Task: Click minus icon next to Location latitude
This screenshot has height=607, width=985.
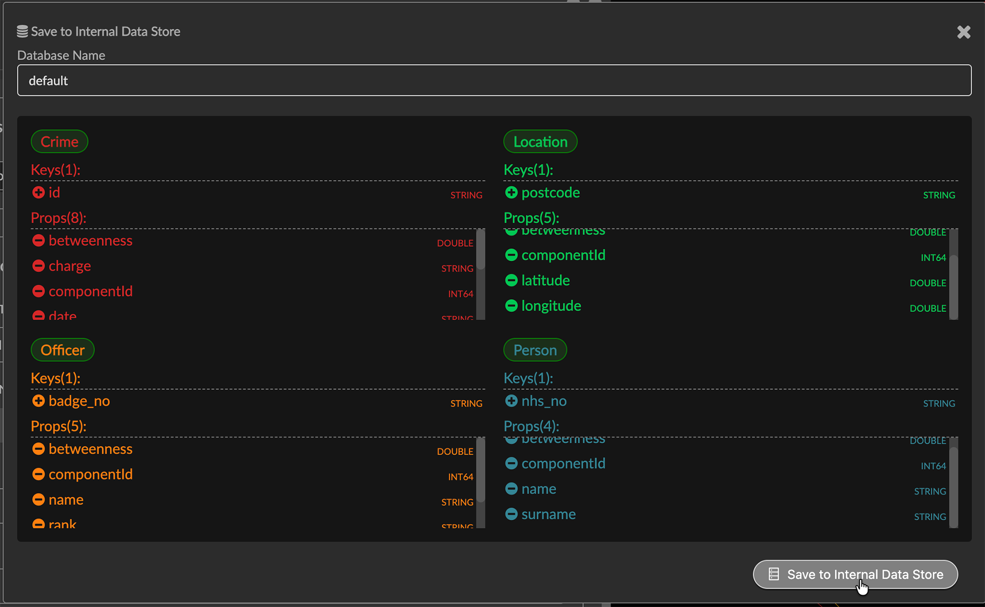Action: [x=511, y=280]
